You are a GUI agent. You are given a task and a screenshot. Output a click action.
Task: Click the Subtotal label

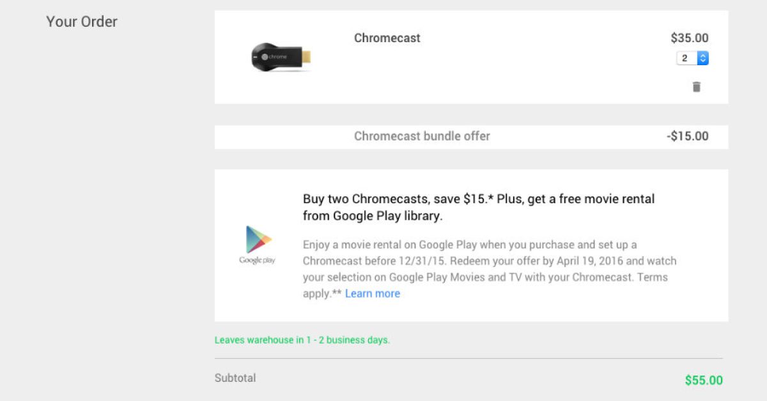235,378
